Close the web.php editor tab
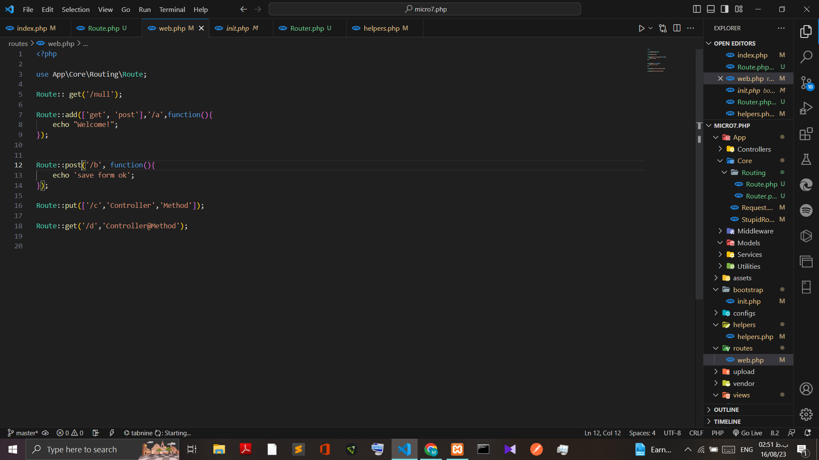Viewport: 819px width, 460px height. 201,28
